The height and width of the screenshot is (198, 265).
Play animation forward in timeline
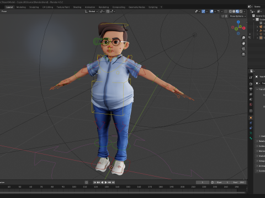pyautogui.click(x=105, y=182)
